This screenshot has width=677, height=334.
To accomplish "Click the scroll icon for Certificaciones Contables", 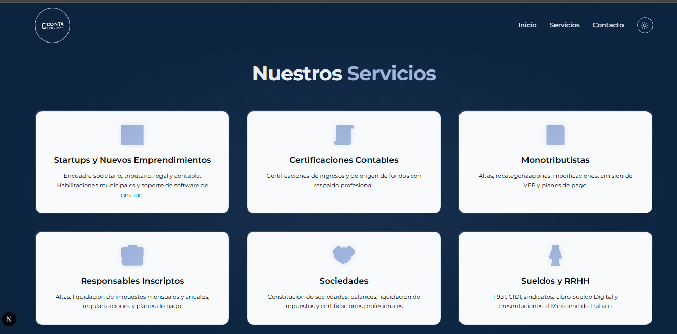I will (x=344, y=135).
